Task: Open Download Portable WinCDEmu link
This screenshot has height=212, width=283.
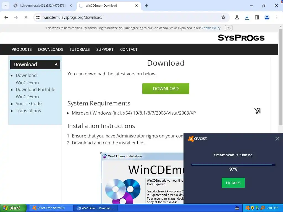Action: click(x=35, y=93)
